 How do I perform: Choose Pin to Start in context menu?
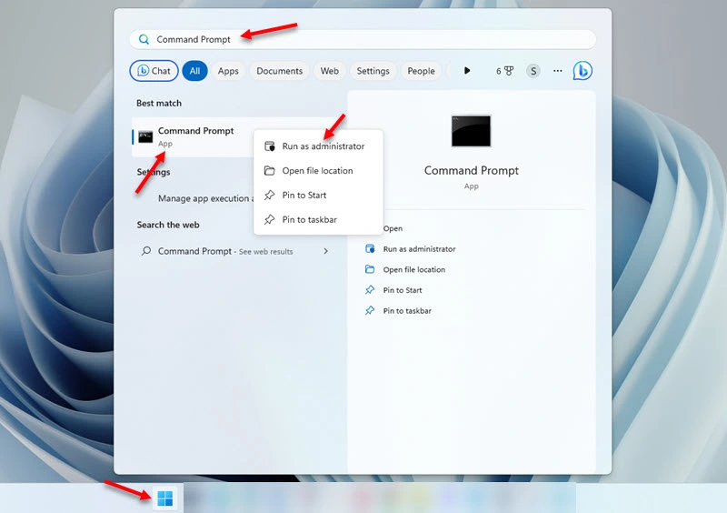click(x=319, y=195)
